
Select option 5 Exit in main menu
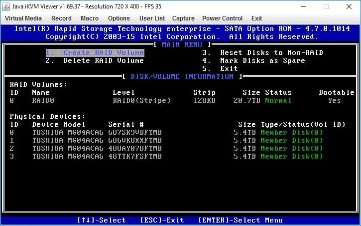220,68
